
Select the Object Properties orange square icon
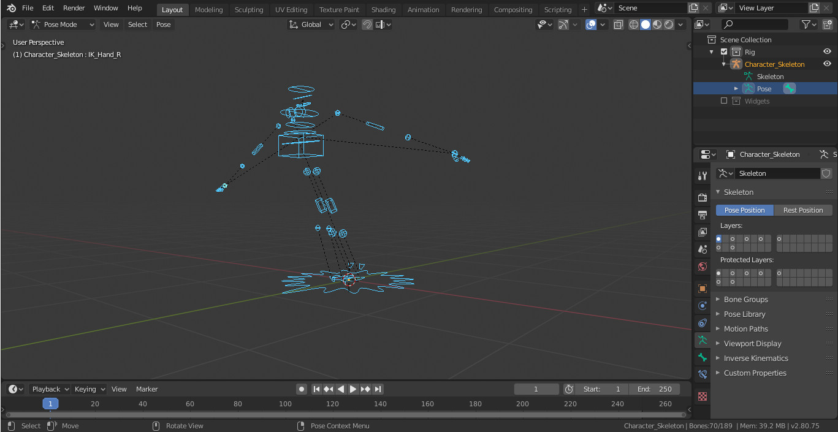coord(702,288)
